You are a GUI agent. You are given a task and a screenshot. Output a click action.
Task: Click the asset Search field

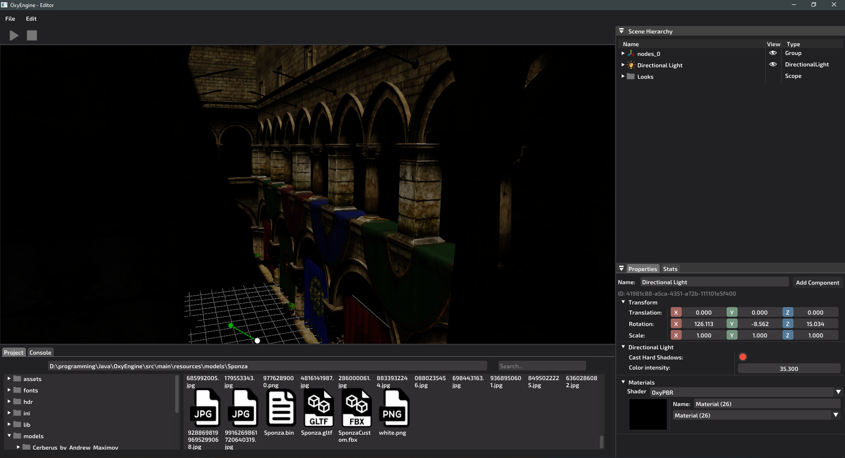coord(541,366)
